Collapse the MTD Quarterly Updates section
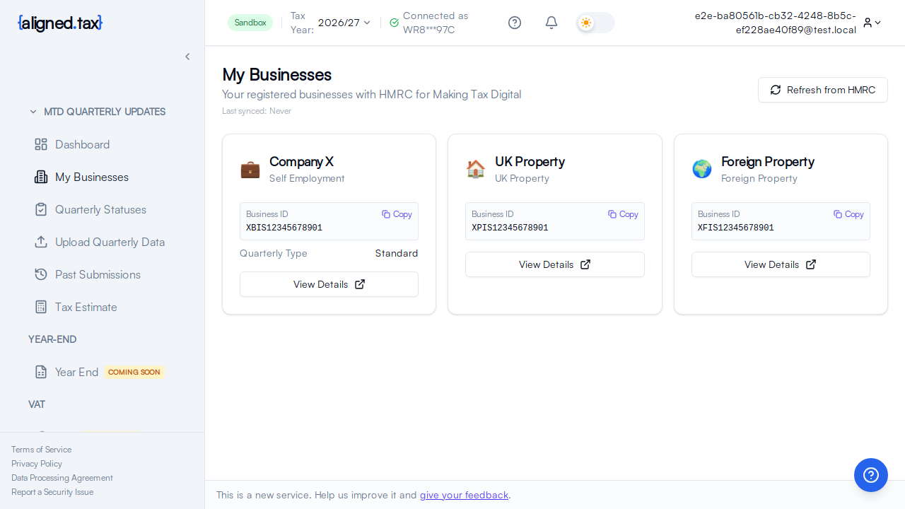This screenshot has height=509, width=905. coord(33,112)
